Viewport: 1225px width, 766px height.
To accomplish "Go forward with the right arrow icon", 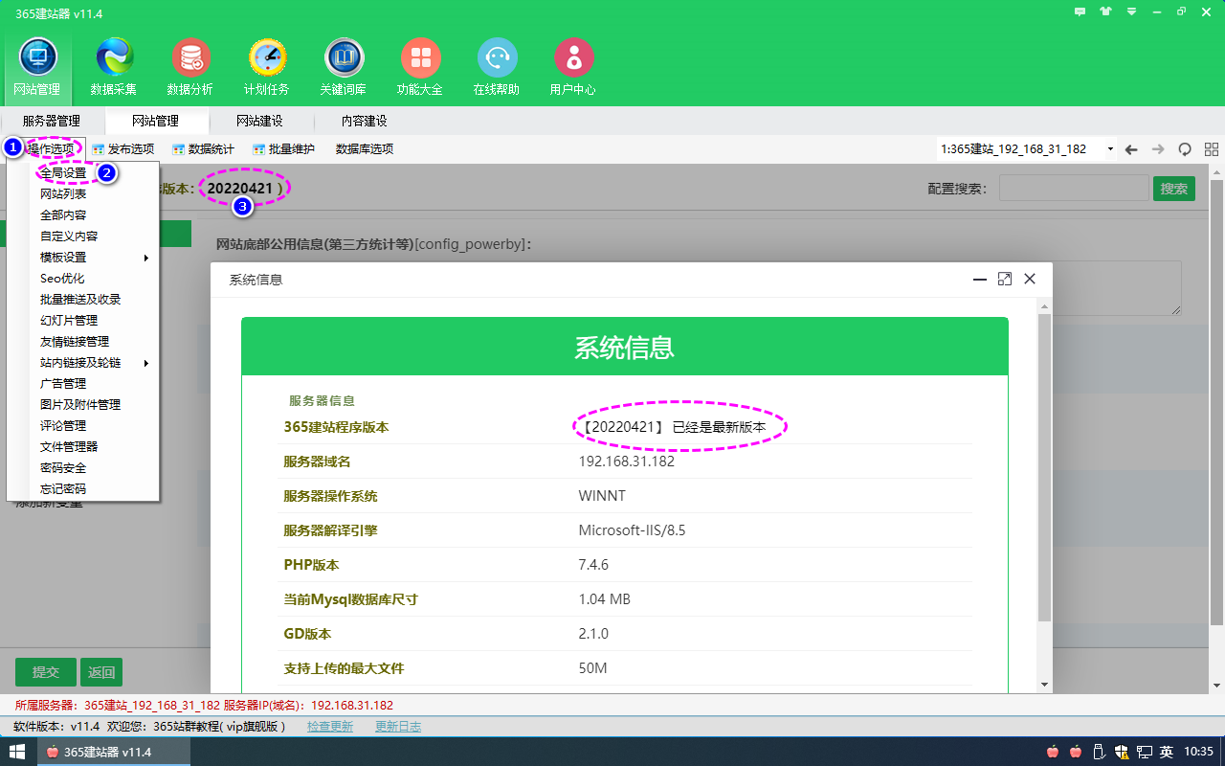I will coord(1158,149).
